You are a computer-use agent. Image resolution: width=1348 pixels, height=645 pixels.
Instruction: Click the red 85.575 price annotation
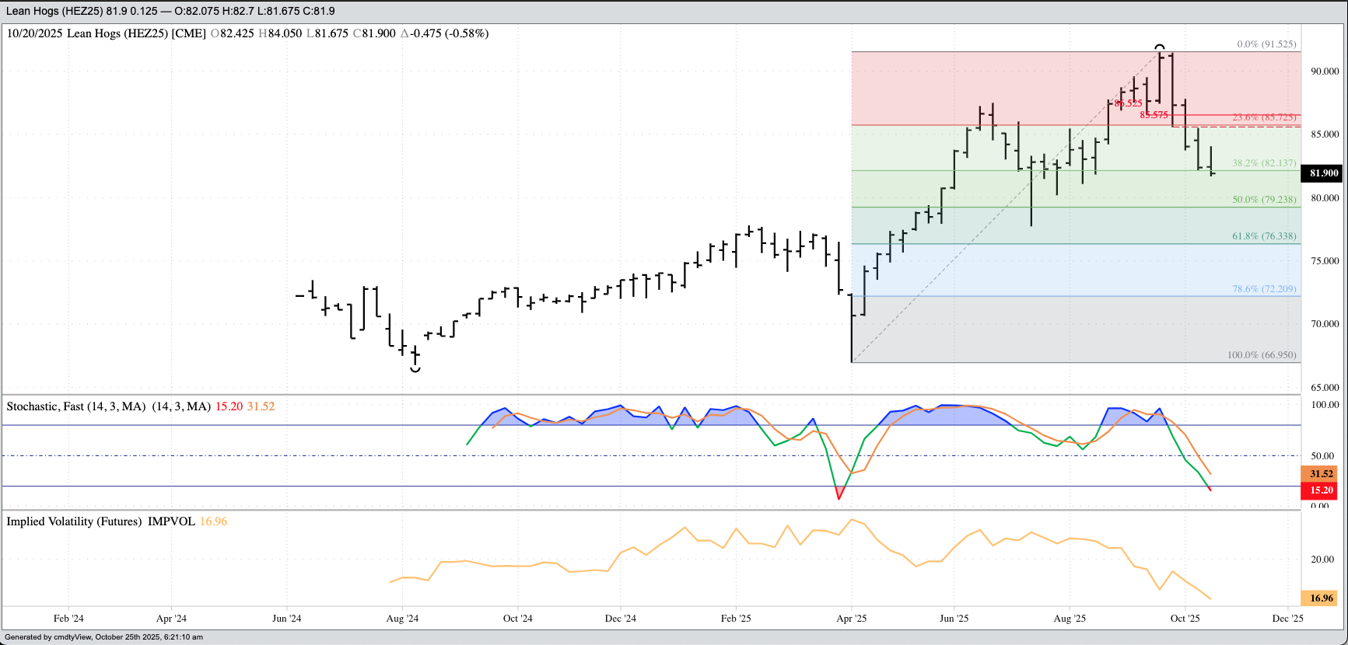1154,115
